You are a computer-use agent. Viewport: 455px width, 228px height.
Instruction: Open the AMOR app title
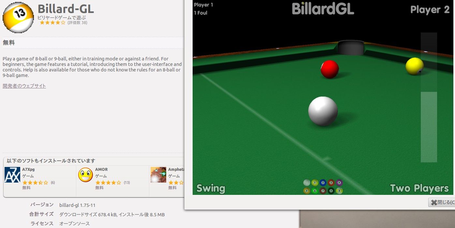(x=101, y=169)
